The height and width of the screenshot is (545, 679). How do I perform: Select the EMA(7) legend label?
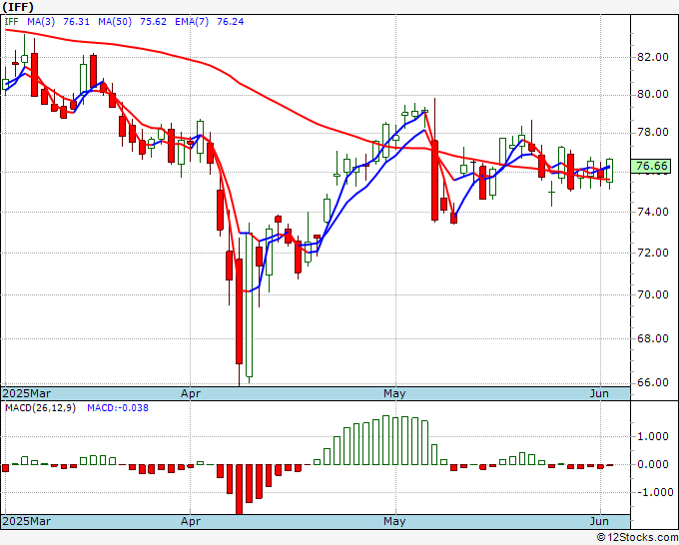pyautogui.click(x=192, y=22)
